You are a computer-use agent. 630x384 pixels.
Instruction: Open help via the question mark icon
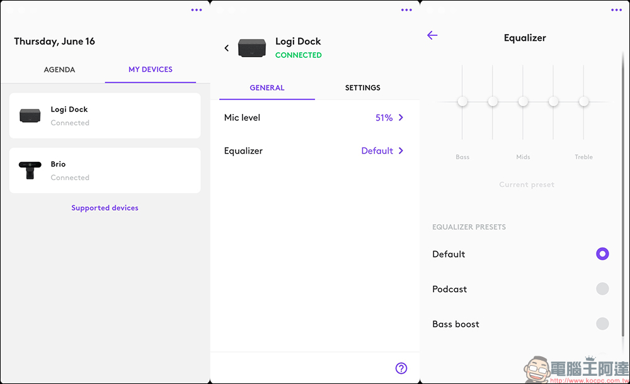pos(401,368)
